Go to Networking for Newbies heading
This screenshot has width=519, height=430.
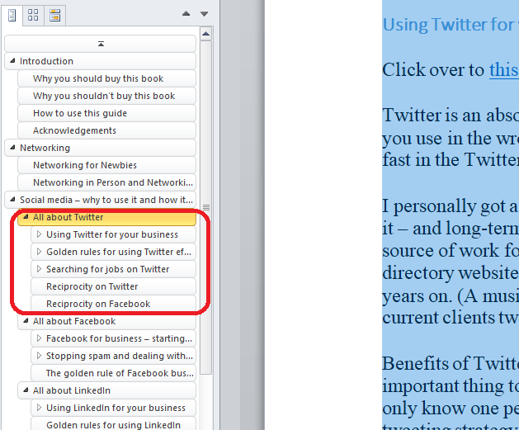84,165
